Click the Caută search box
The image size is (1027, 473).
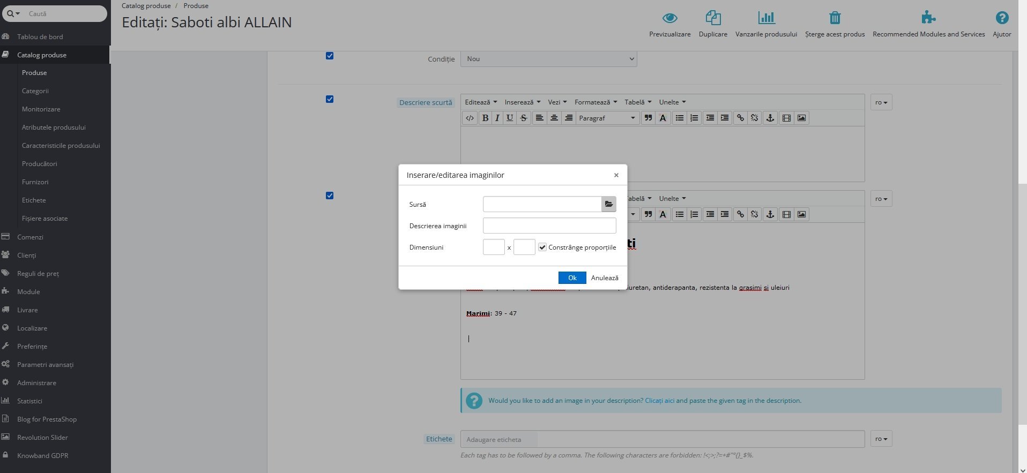tap(64, 13)
